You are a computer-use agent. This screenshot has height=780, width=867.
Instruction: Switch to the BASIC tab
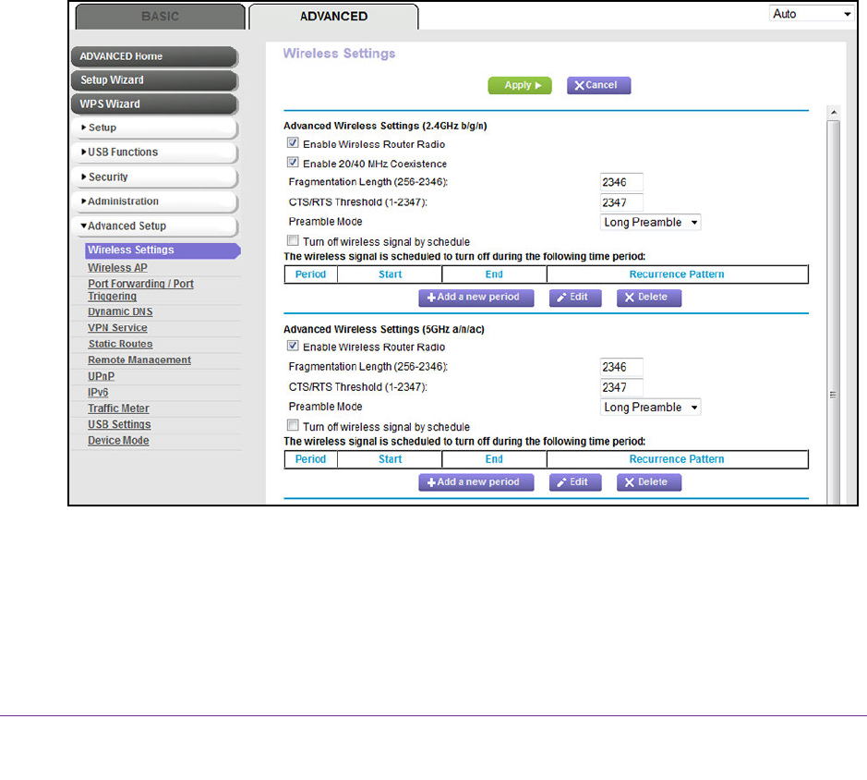coord(160,16)
